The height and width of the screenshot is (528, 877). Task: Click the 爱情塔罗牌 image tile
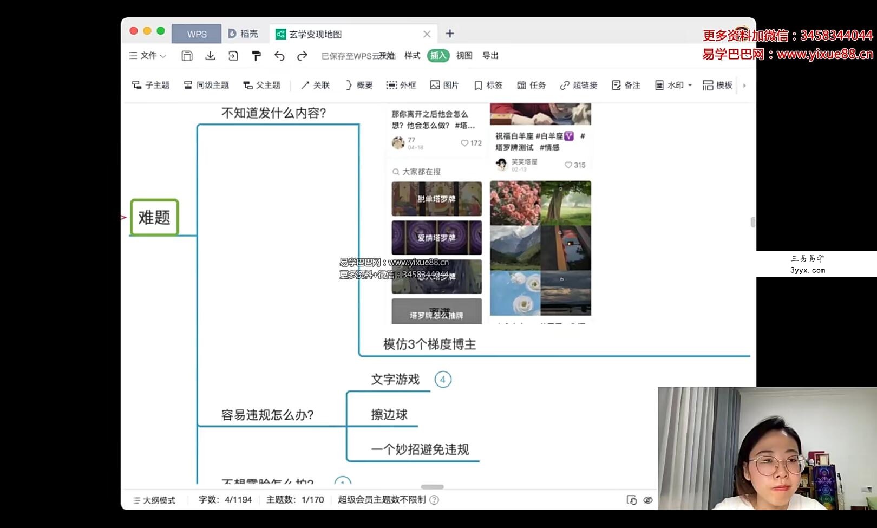coord(436,237)
